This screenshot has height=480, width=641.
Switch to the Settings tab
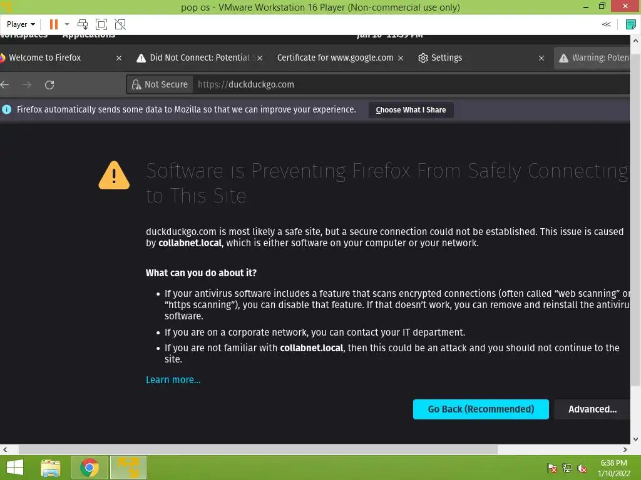click(x=447, y=58)
